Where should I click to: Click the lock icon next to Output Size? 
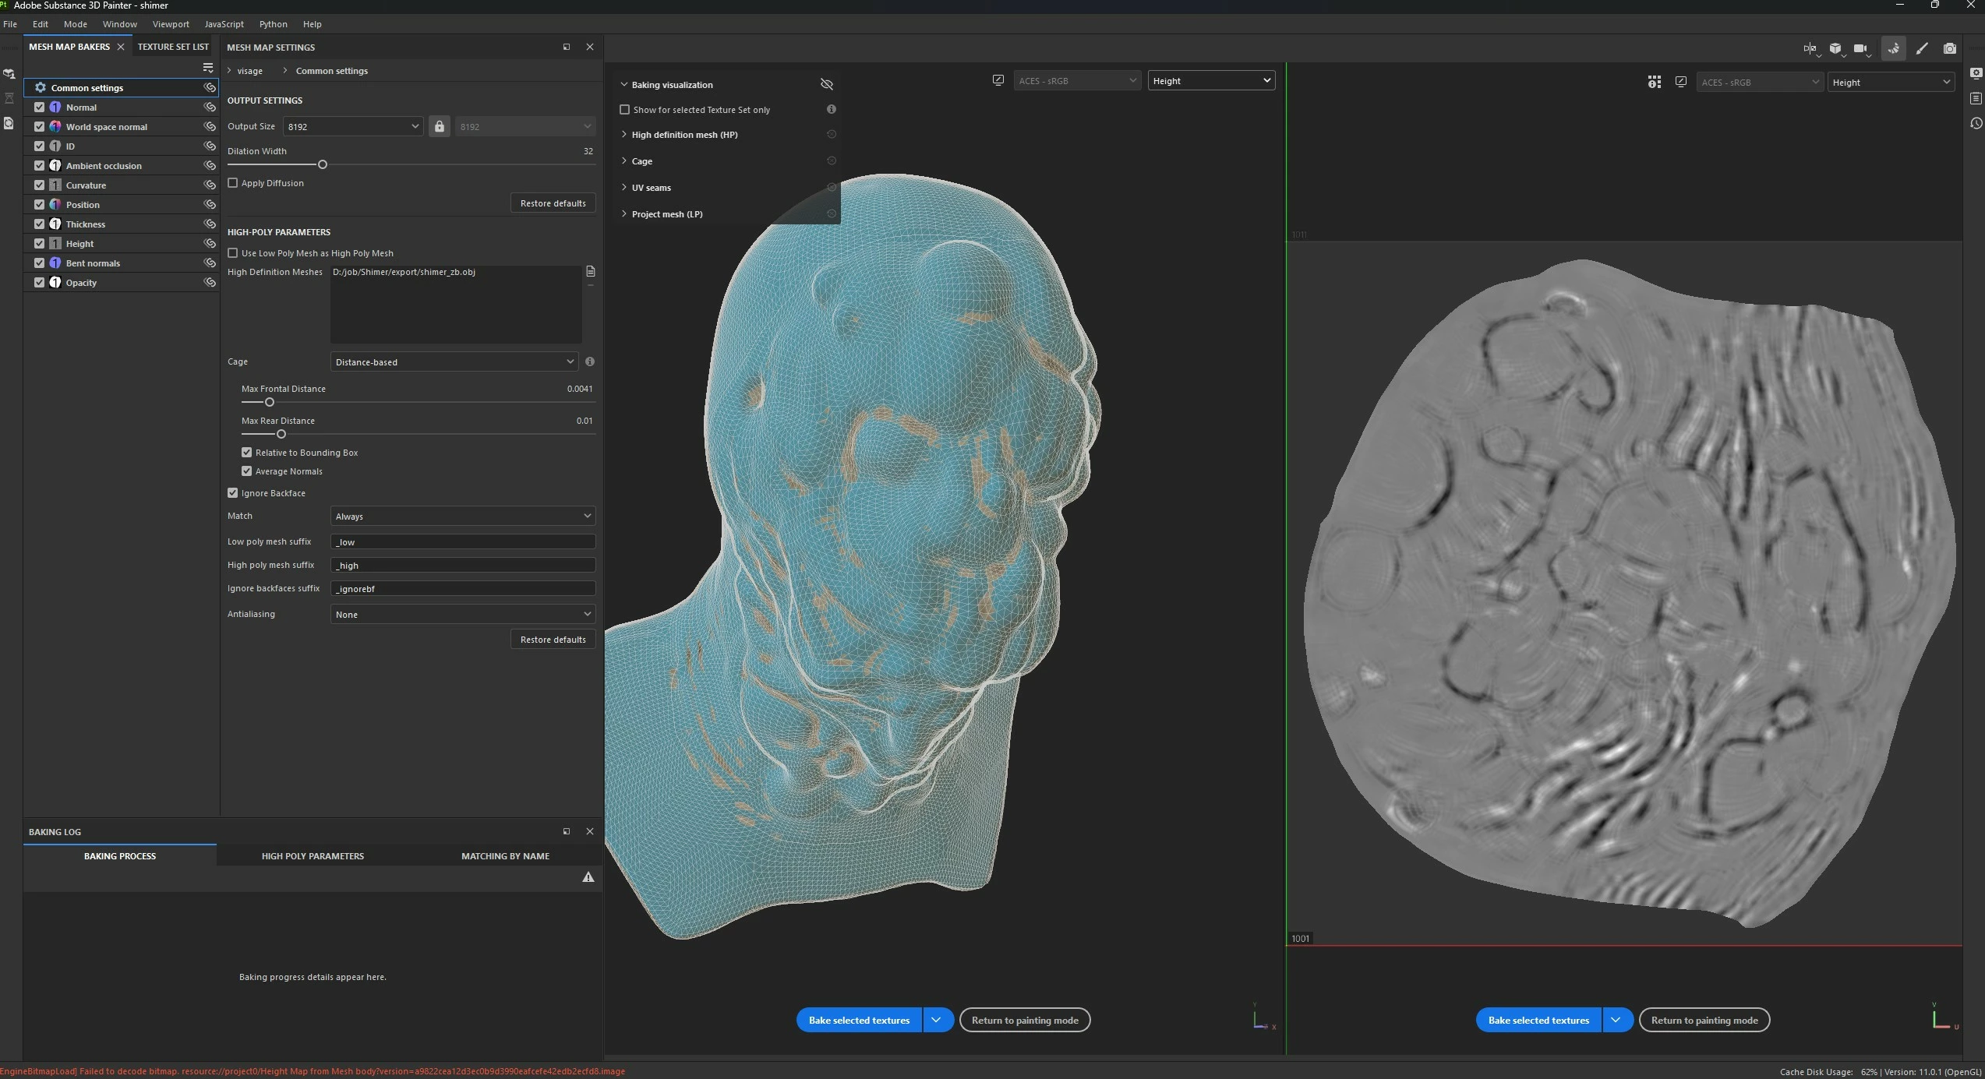pyautogui.click(x=440, y=126)
